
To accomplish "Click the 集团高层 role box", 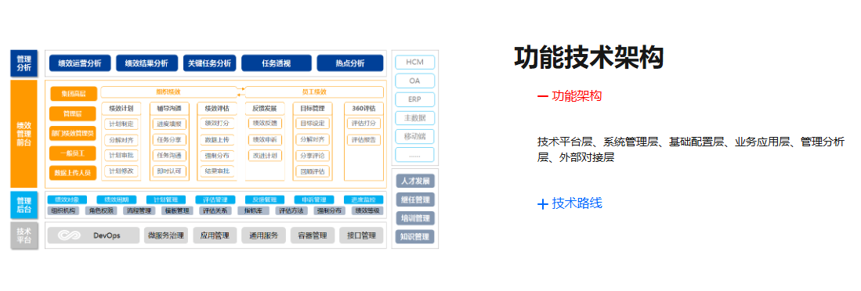I will 73,94.
